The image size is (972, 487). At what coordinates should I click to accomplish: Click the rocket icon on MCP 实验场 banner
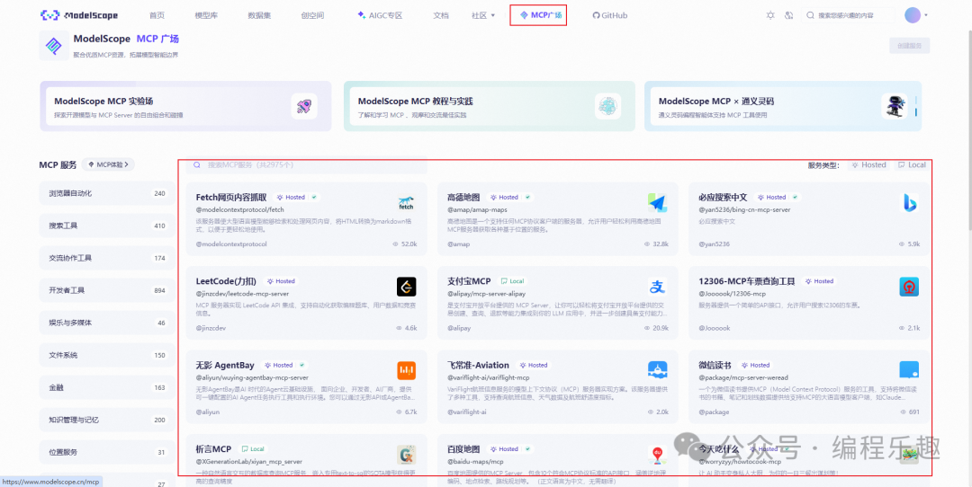point(304,106)
